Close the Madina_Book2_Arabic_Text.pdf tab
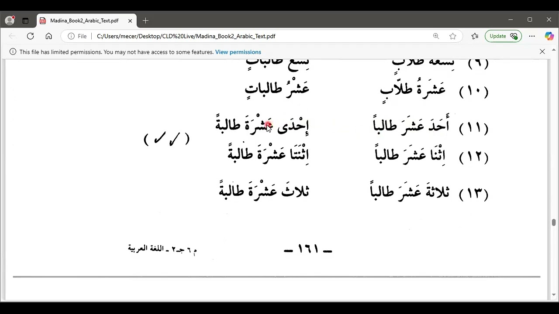 tap(130, 20)
